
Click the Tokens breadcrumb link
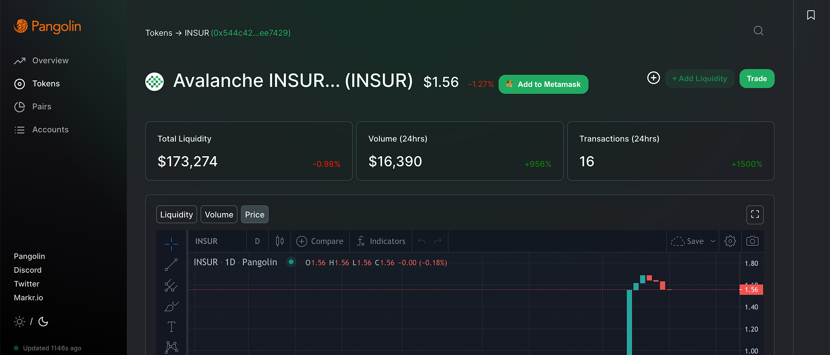159,33
